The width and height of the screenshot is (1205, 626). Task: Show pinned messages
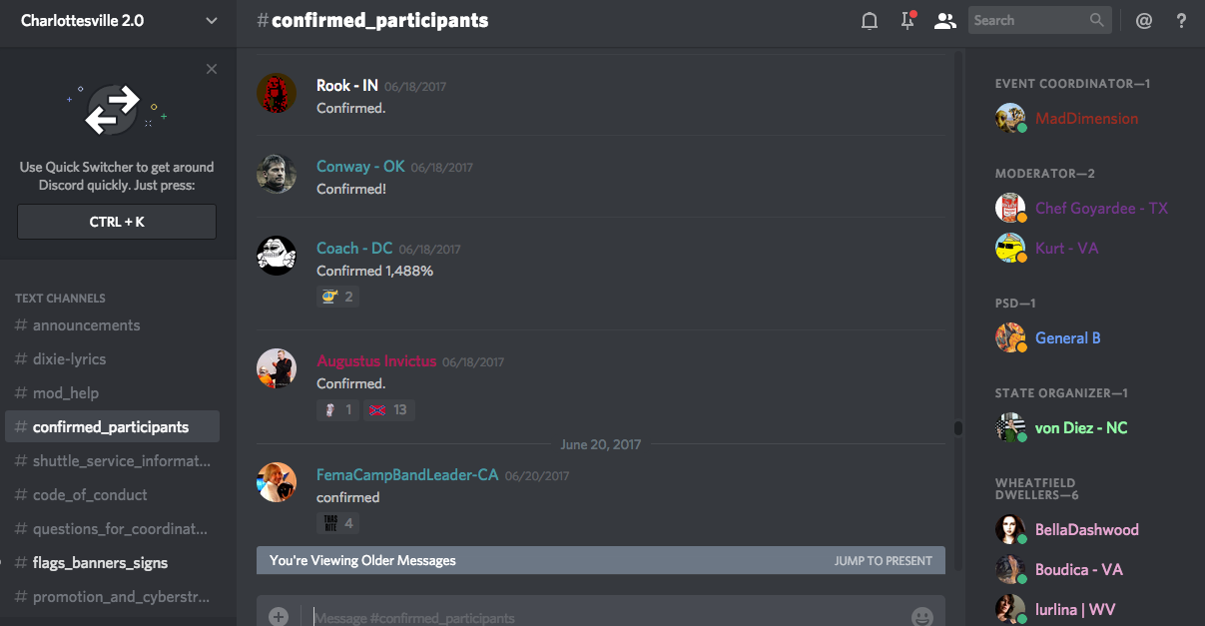[x=907, y=20]
